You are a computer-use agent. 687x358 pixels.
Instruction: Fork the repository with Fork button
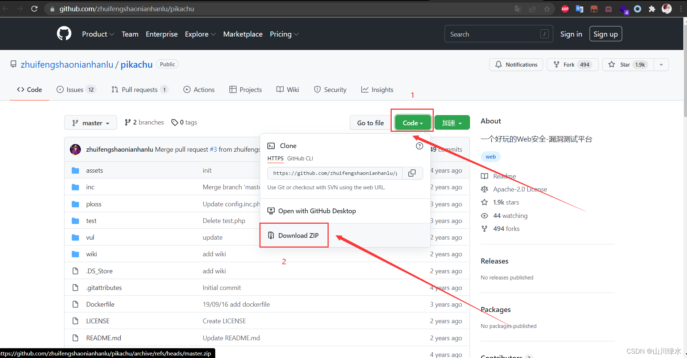click(x=572, y=64)
